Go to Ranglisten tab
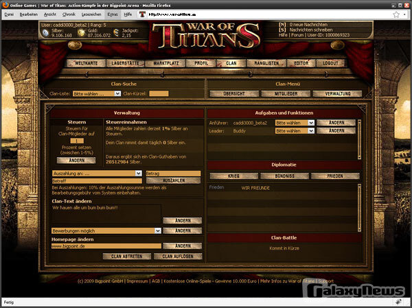The height and width of the screenshot is (308, 412). [x=266, y=63]
